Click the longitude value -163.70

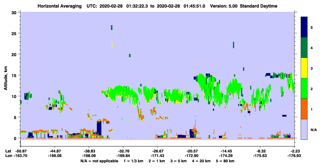pos(20,156)
